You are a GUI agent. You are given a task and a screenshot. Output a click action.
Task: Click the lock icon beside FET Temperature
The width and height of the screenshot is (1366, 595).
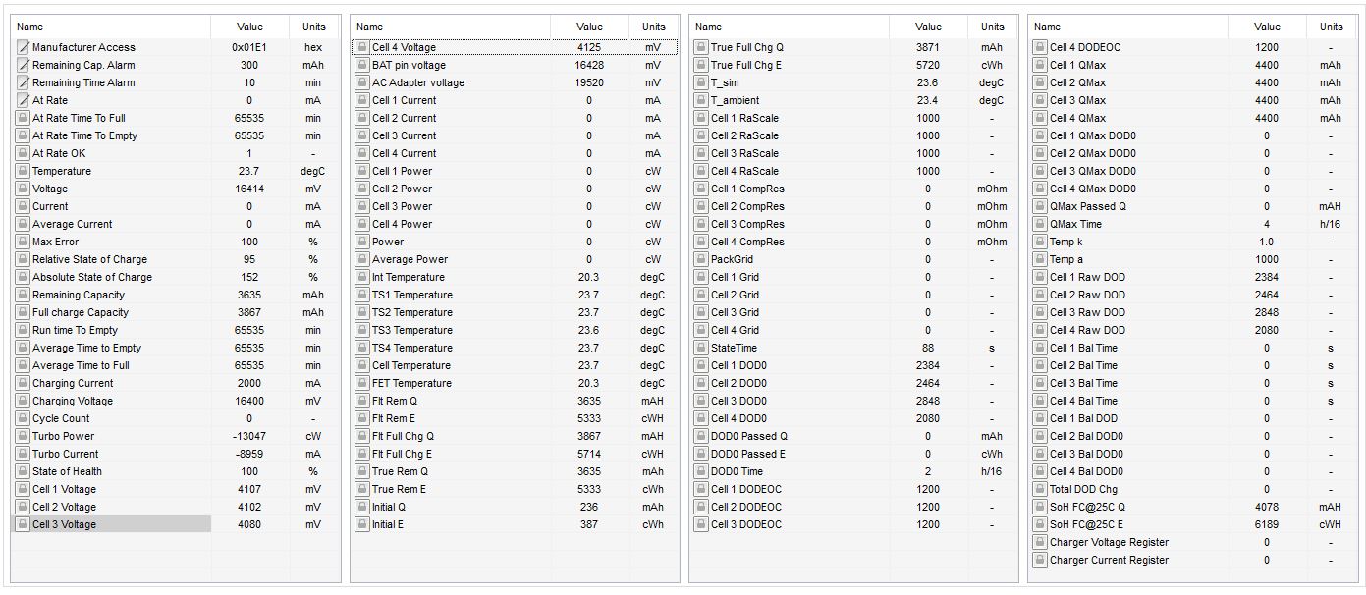(x=362, y=383)
